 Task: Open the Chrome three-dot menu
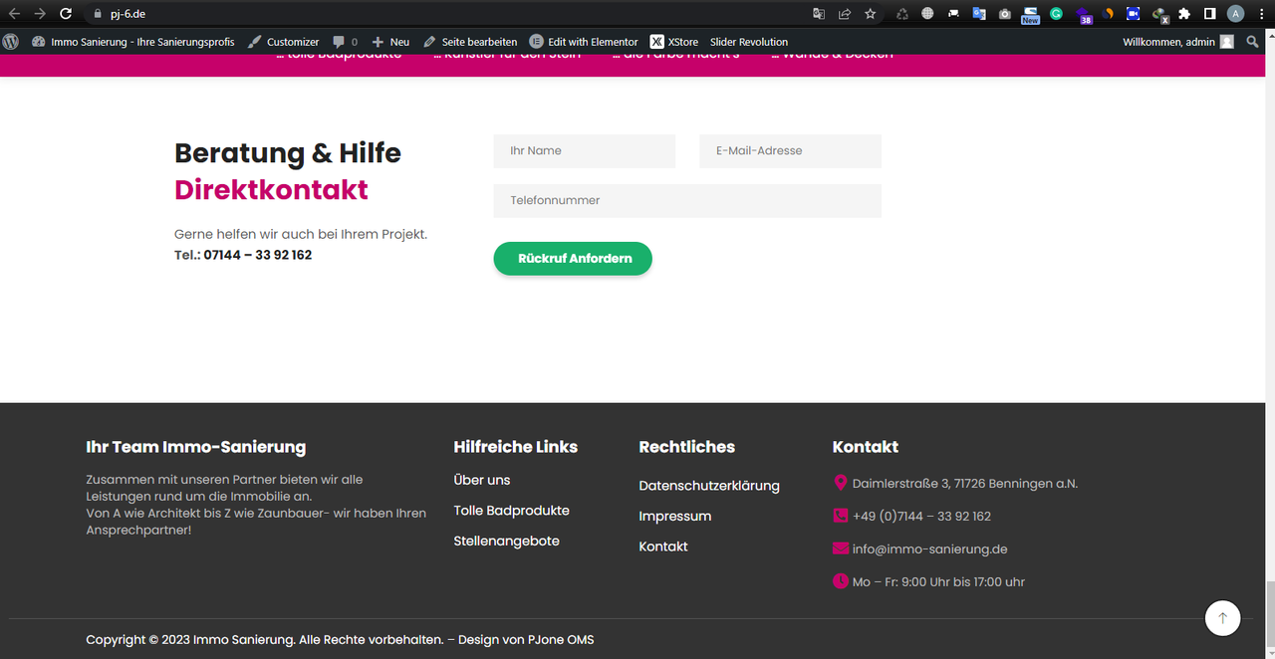click(1261, 14)
